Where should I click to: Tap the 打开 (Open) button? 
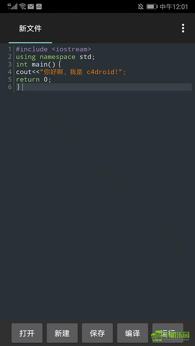coord(27,333)
